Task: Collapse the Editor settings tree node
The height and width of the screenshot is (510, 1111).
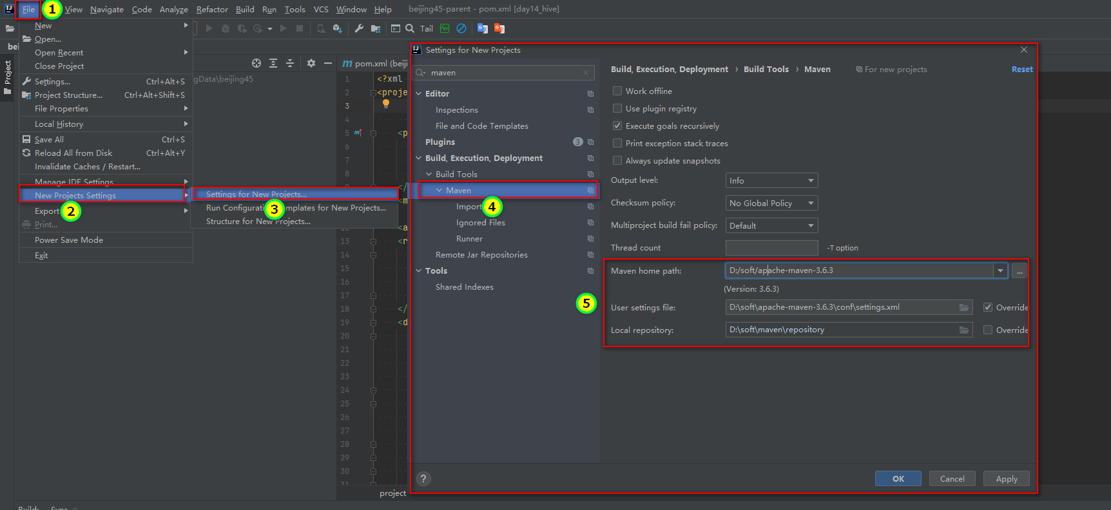Action: tap(419, 93)
